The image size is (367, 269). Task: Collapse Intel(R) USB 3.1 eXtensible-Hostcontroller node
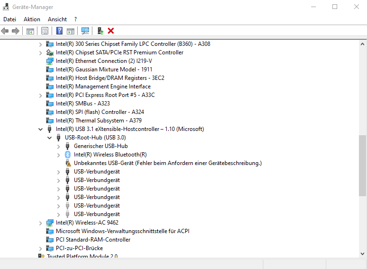(41, 129)
